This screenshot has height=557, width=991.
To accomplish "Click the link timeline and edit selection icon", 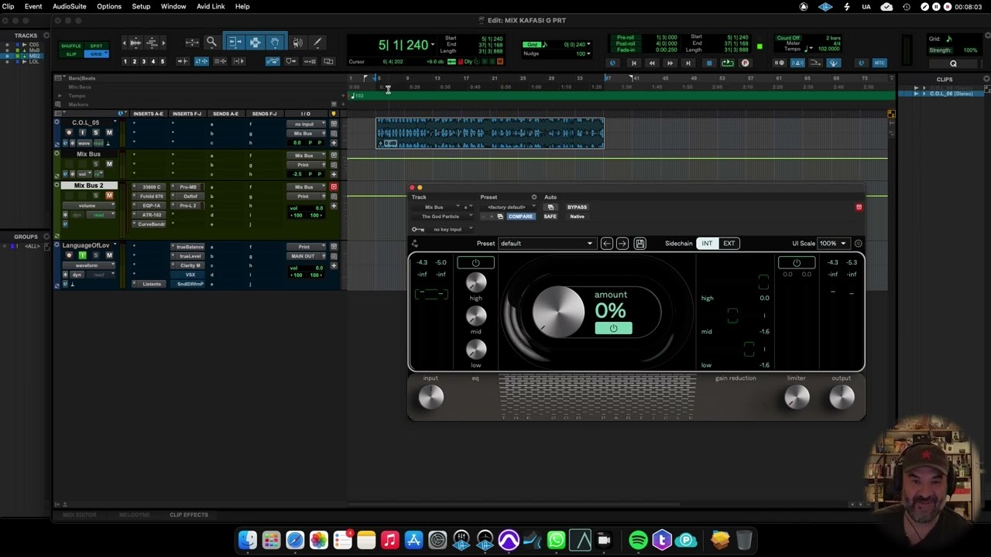I will pos(201,61).
